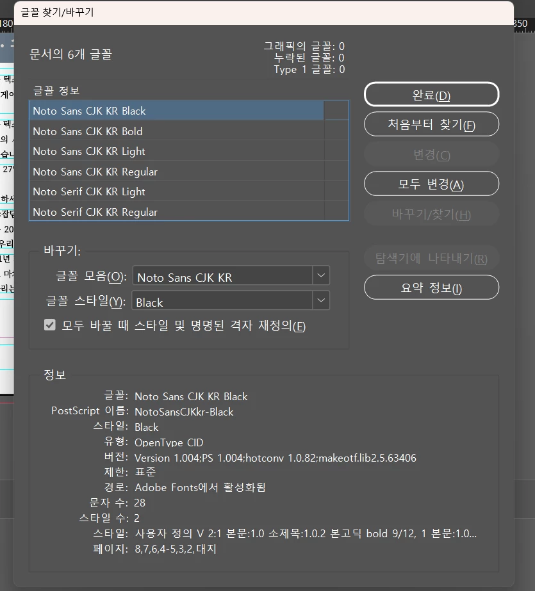Image resolution: width=535 pixels, height=591 pixels.
Task: Click the '문서의 6개 글꼴' heading
Action: coord(71,54)
